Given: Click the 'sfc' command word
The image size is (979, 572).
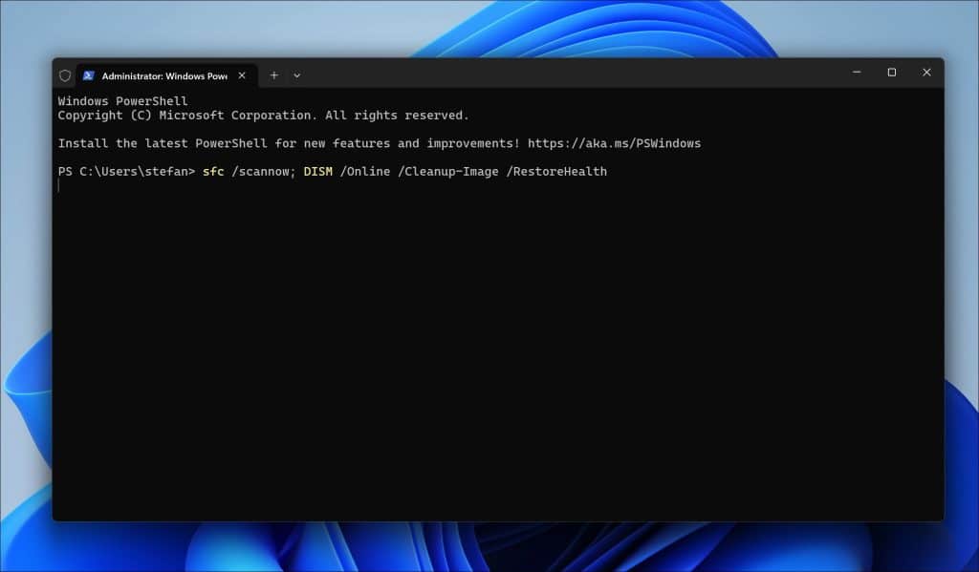Looking at the screenshot, I should point(213,172).
